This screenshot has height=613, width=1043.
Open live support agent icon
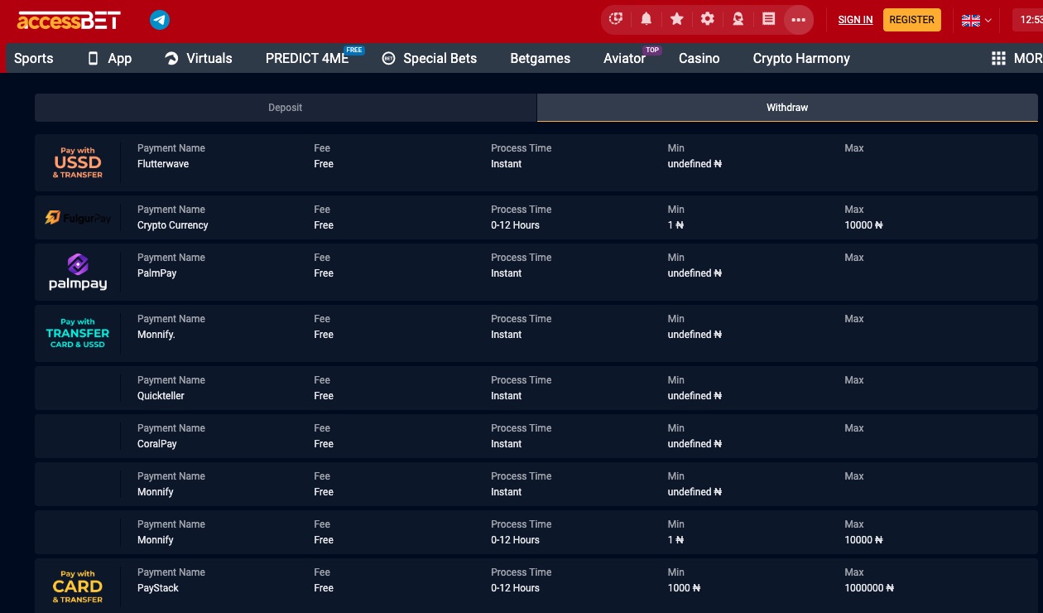click(x=738, y=19)
